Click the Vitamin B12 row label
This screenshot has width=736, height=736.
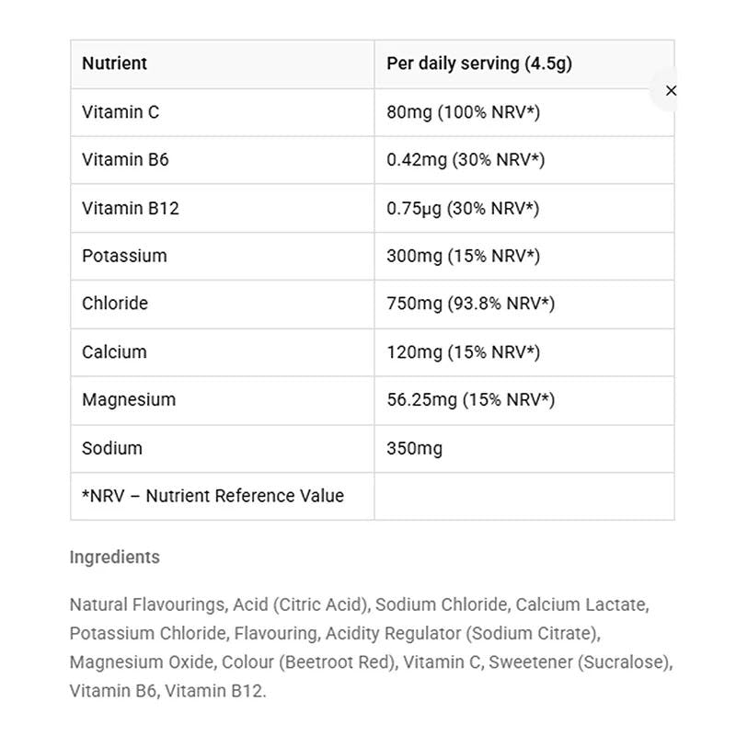[x=131, y=208]
